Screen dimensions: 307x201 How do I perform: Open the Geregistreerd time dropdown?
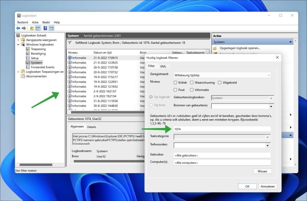pyautogui.click(x=222, y=75)
